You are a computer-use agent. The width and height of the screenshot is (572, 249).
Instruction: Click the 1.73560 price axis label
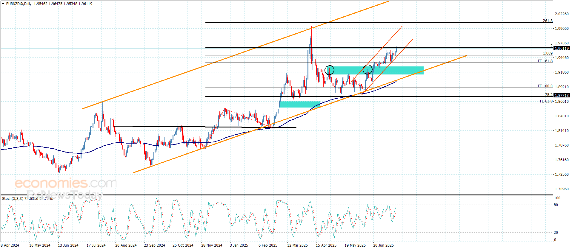click(562, 175)
